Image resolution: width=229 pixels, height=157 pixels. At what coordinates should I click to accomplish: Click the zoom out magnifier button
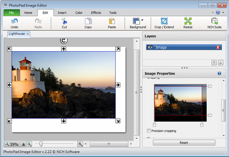(29, 144)
